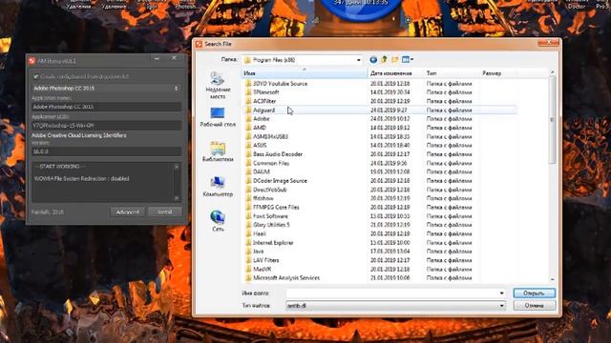Open Недавние места in the places bar
This screenshot has height=343, width=611.
point(218,85)
